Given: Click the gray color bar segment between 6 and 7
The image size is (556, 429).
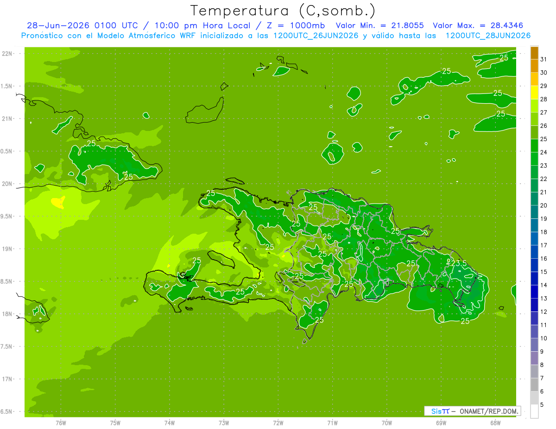Looking at the screenshot, I should coord(534,385).
